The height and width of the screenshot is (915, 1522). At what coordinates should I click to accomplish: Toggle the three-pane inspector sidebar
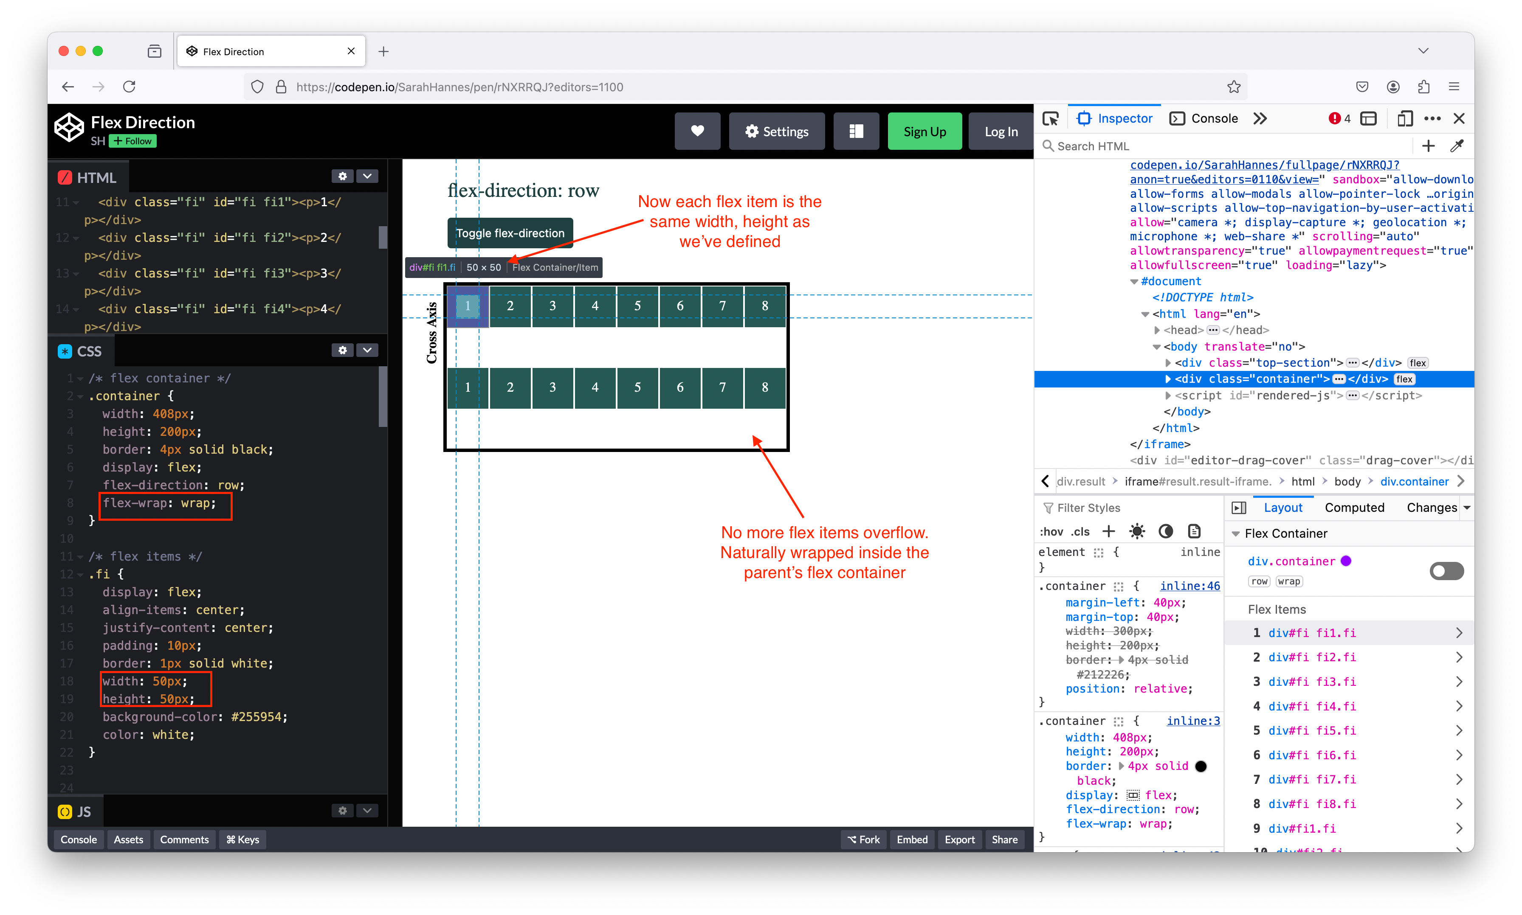(1239, 508)
